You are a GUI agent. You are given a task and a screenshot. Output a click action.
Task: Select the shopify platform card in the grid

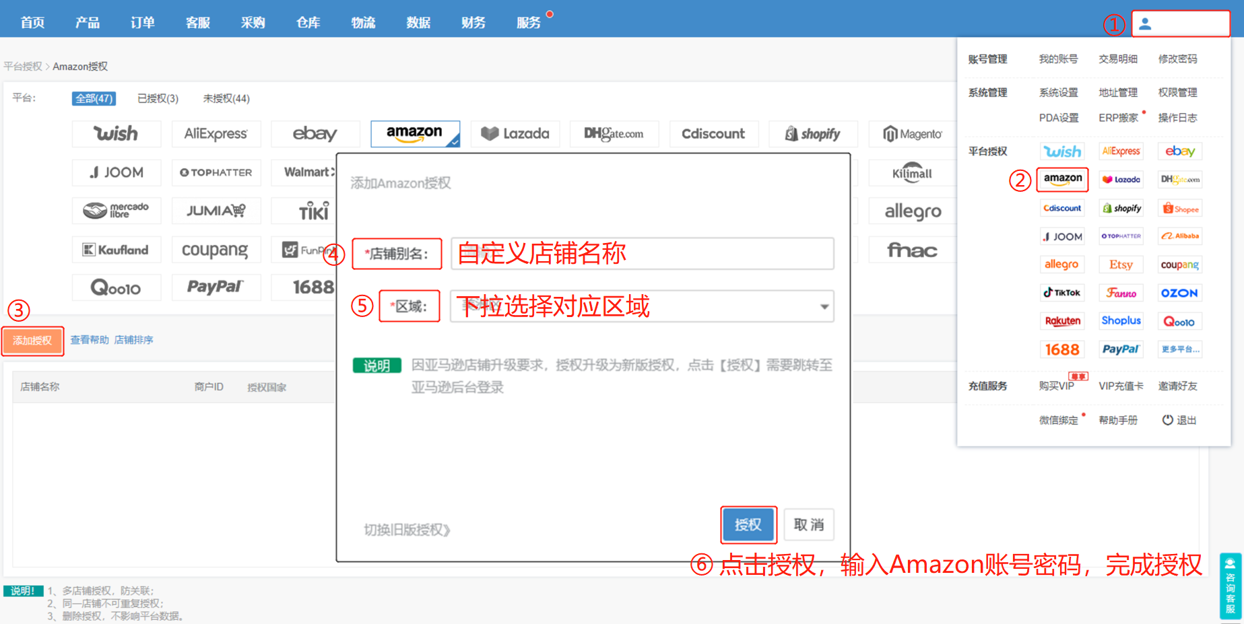coord(813,133)
